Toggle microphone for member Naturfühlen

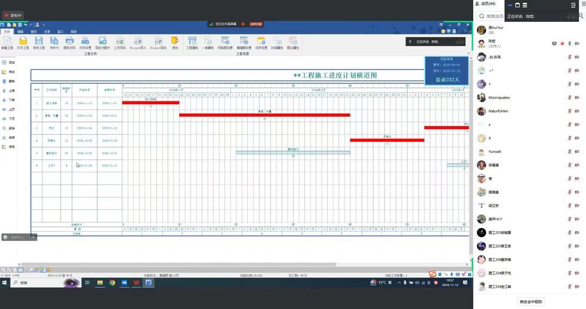pos(570,111)
